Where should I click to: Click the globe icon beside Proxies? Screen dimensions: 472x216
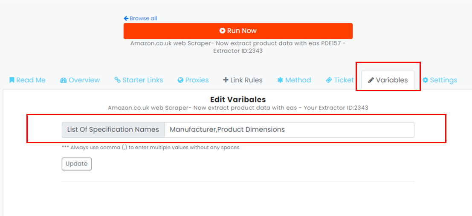tap(180, 80)
